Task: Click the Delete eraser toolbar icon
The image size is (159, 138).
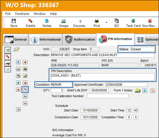Action: [x=30, y=21]
